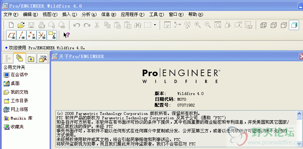Open the 信息(N) menu
The width and height of the screenshot is (303, 149).
pyautogui.click(x=109, y=15)
